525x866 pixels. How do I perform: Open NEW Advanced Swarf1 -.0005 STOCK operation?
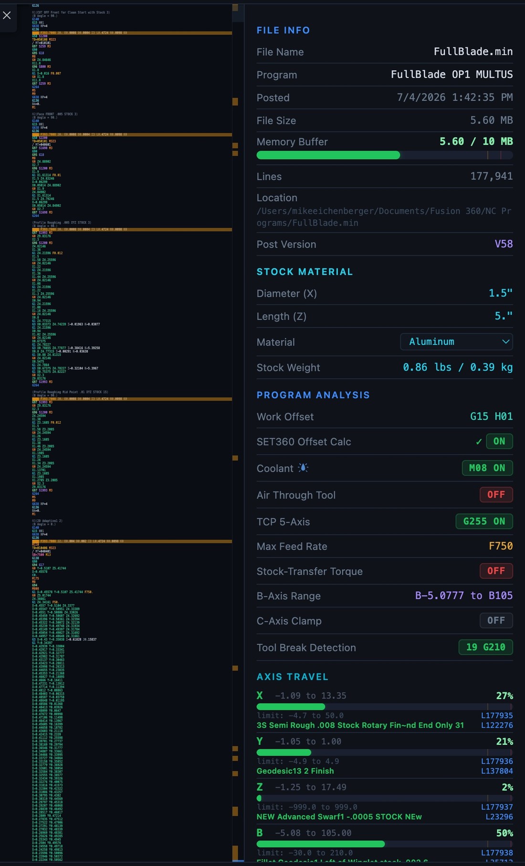pos(339,817)
